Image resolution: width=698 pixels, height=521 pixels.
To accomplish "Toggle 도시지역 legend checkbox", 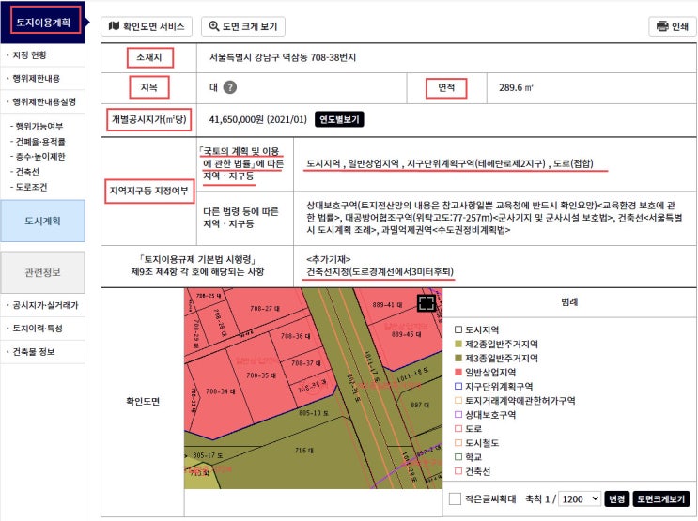I will point(458,329).
